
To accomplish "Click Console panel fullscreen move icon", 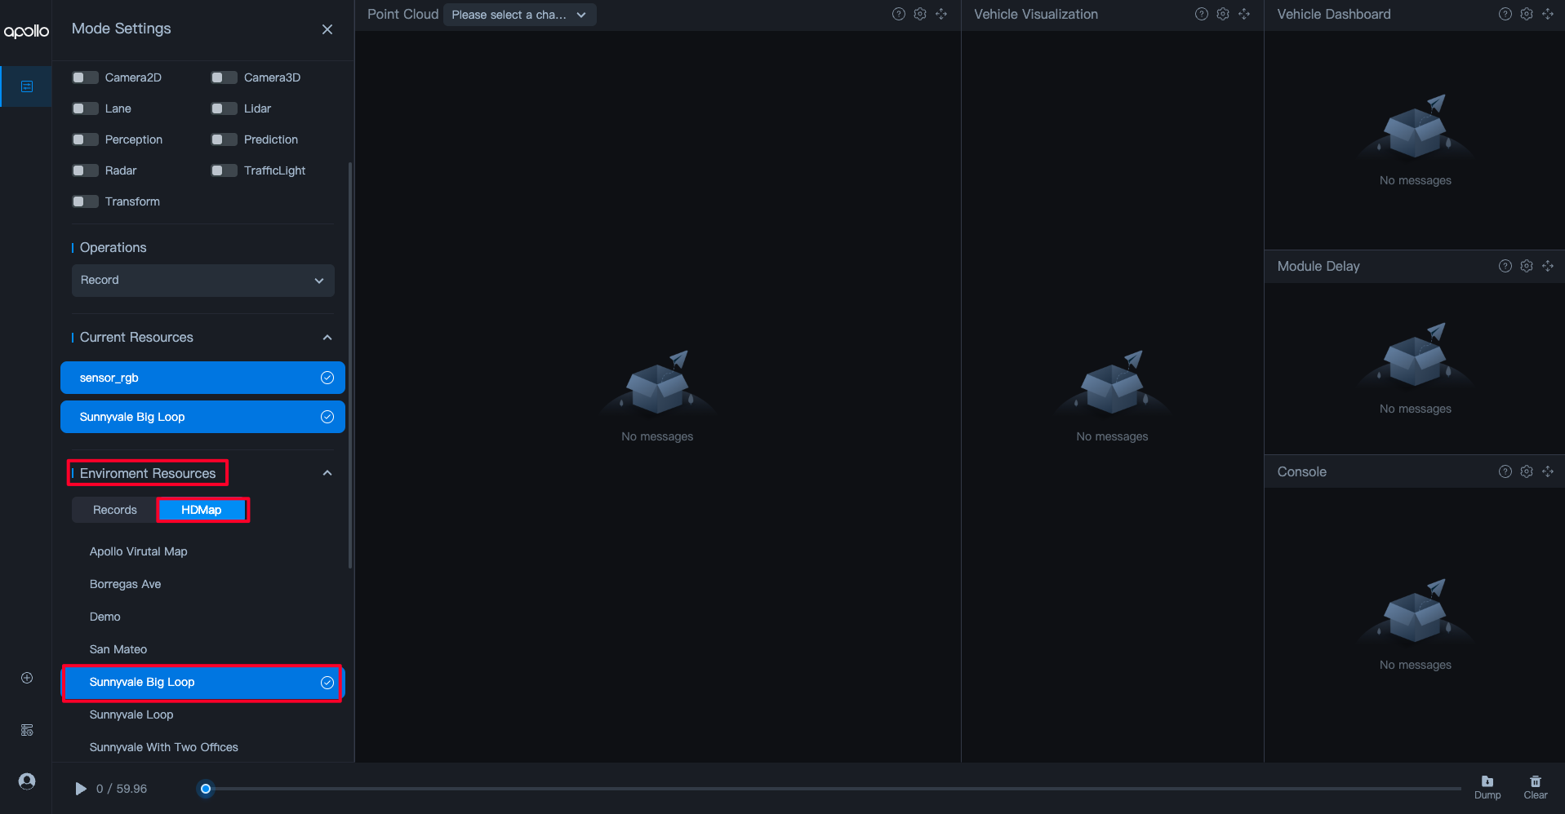I will tap(1548, 471).
